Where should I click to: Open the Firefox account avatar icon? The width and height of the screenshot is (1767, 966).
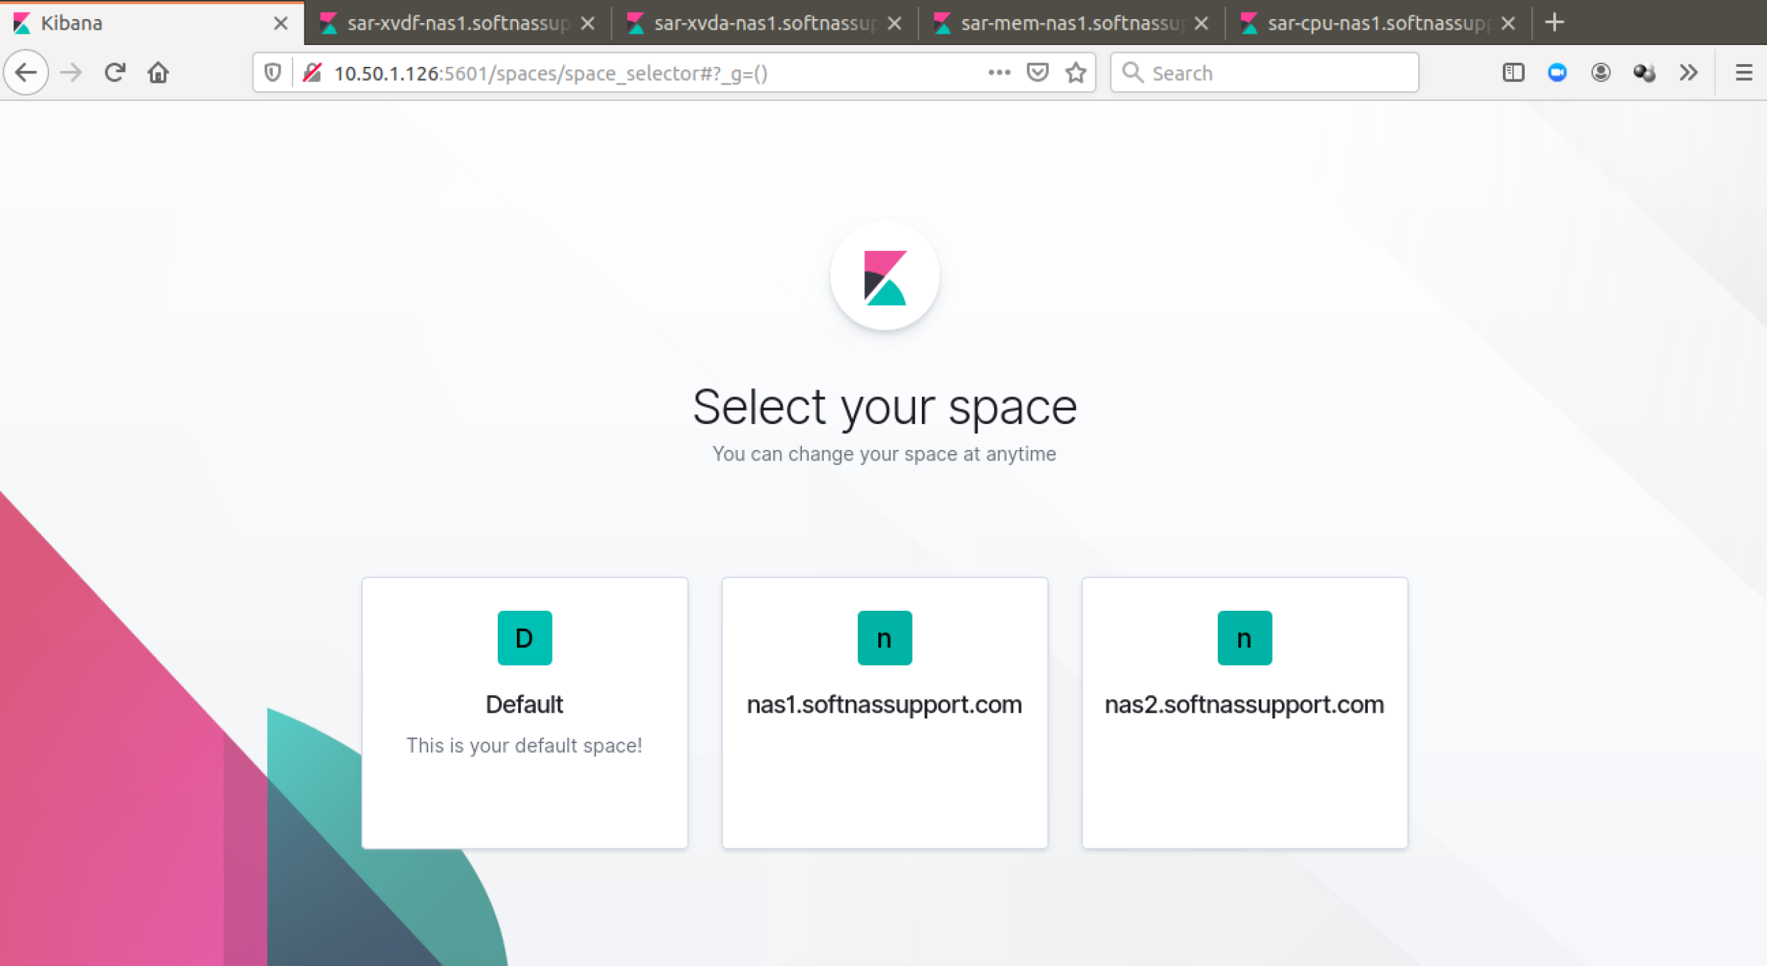click(1600, 73)
